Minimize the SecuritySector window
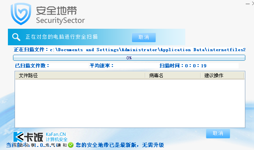The height and width of the screenshot is (150, 254). click(248, 4)
